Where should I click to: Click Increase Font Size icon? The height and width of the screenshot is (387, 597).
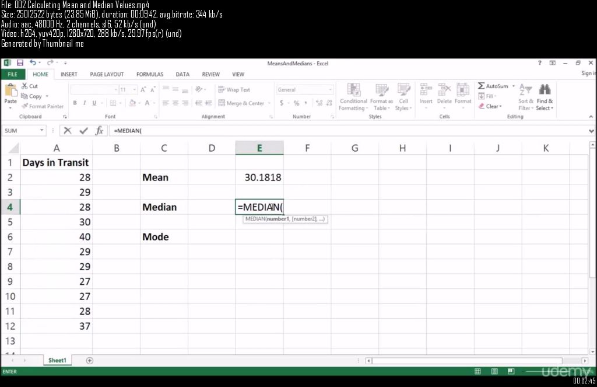coord(143,90)
